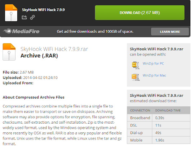
Task: Click the large RAR archive icon beside the filename
Action: [x=9, y=52]
